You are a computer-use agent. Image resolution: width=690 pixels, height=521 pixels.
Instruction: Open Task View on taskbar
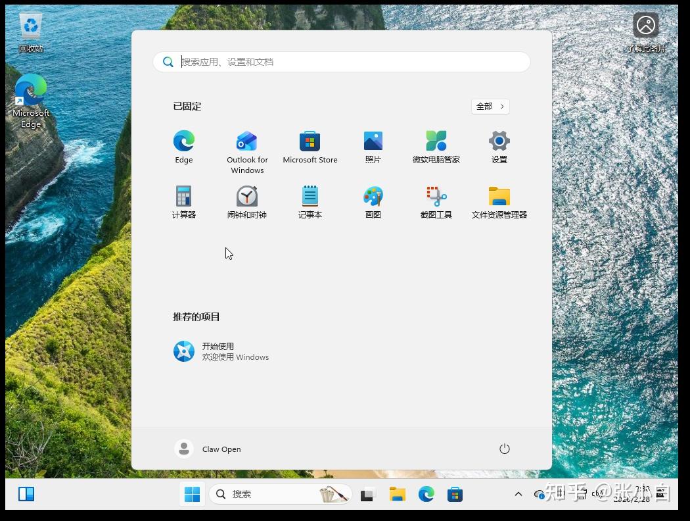pos(367,494)
